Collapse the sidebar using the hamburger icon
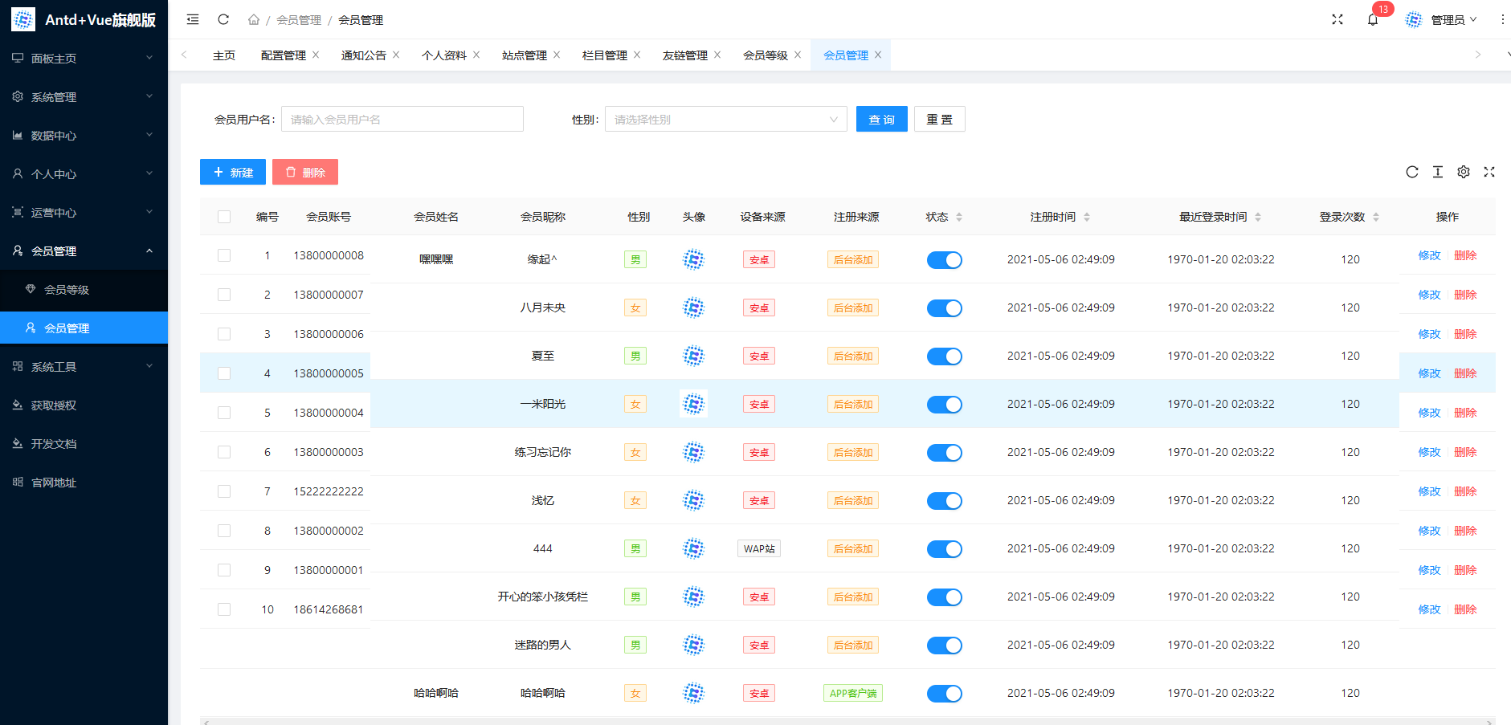The height and width of the screenshot is (725, 1511). coord(192,19)
